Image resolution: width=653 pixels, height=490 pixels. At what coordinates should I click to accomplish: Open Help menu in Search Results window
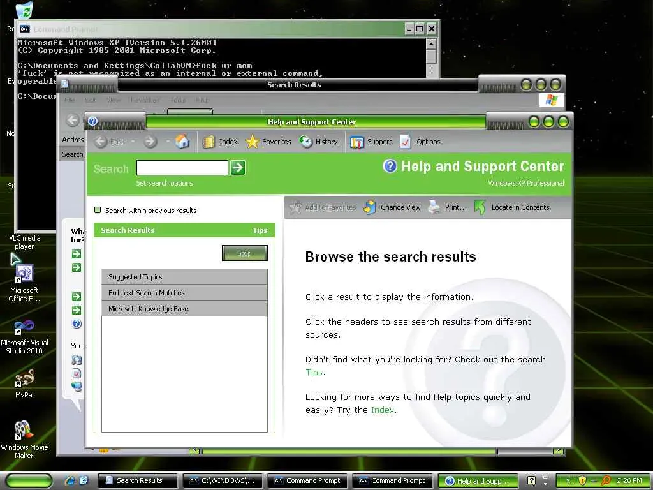[202, 100]
